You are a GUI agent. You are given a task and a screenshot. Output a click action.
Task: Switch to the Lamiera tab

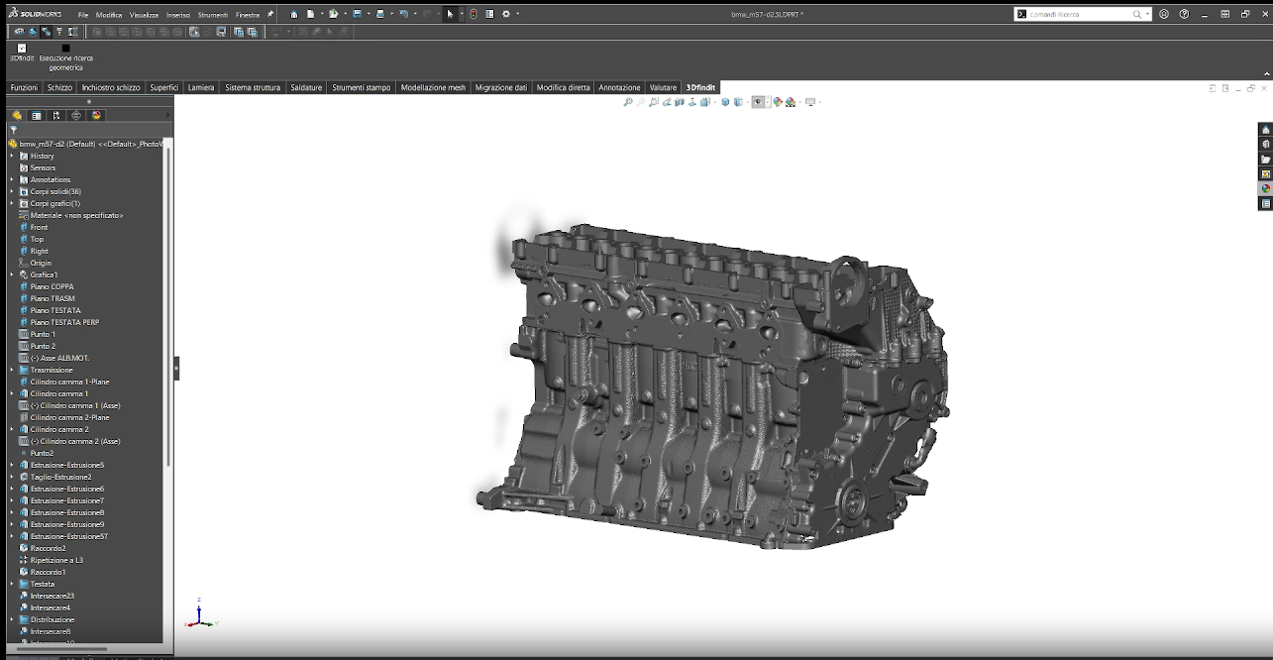201,87
